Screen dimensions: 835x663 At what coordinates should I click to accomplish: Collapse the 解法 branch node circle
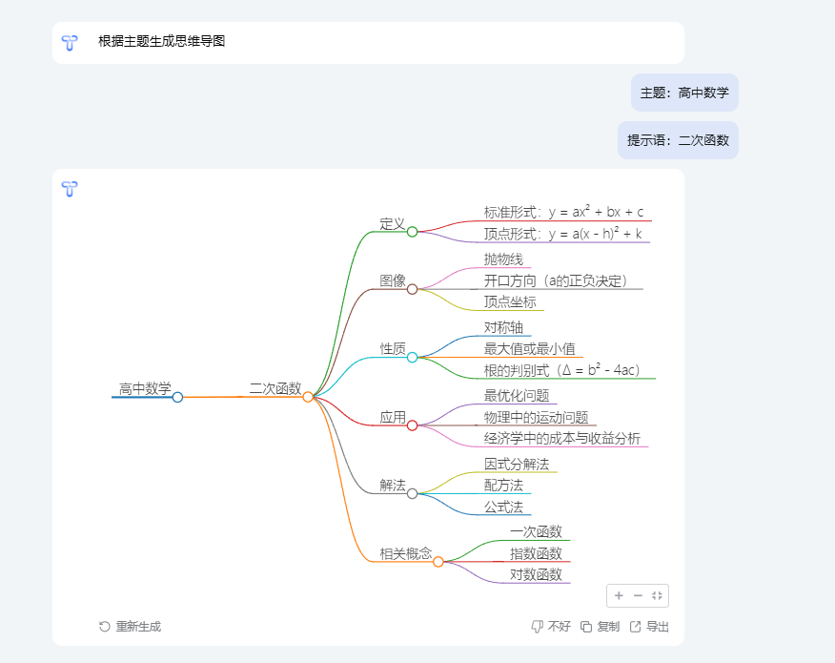(412, 493)
